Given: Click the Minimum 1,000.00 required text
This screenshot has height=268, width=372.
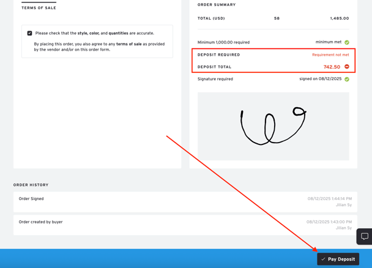Looking at the screenshot, I should coord(223,42).
